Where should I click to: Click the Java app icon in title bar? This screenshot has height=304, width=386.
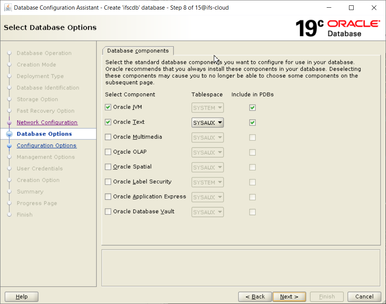click(8, 8)
